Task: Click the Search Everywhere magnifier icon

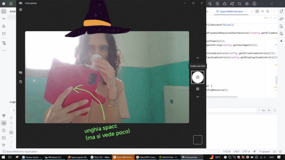Action: [x=239, y=4]
